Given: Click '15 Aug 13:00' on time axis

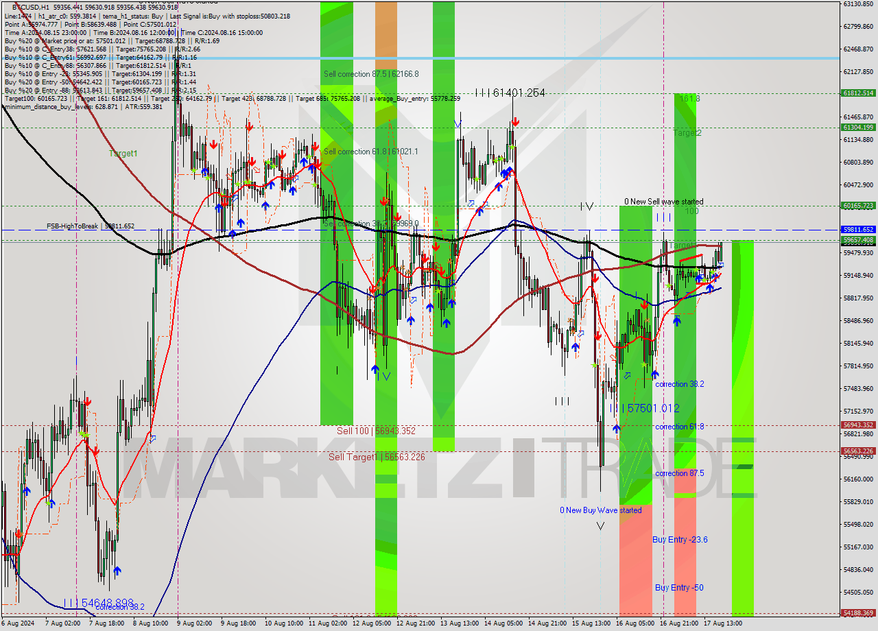Looking at the screenshot, I should pos(591,623).
